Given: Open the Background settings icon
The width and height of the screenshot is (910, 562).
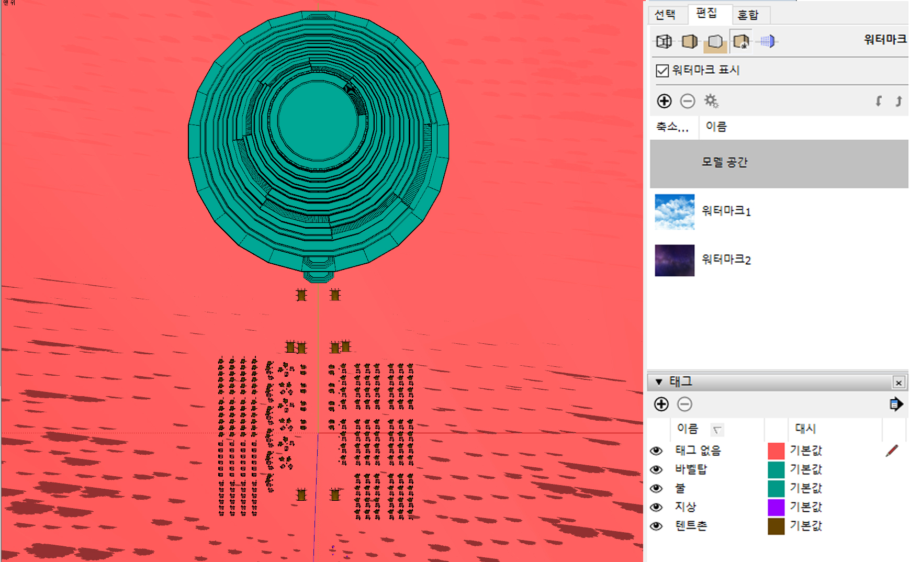Looking at the screenshot, I should [715, 41].
